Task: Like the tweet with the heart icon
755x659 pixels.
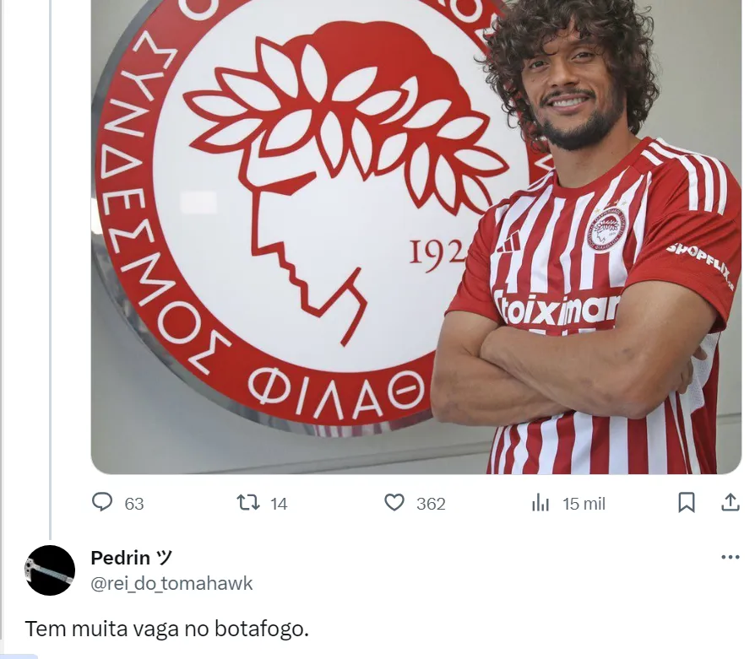Action: 394,503
